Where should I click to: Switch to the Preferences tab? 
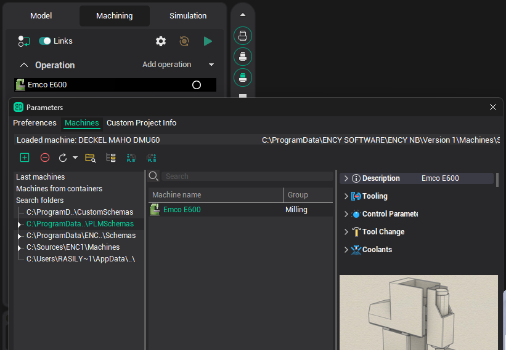pos(35,123)
